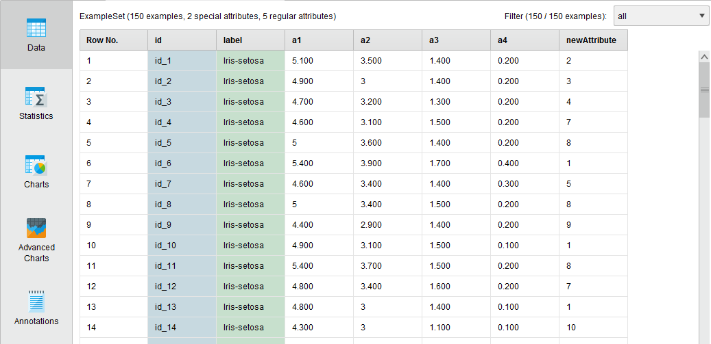
Task: Select the Iris-setosa label in row 5
Action: pos(250,143)
